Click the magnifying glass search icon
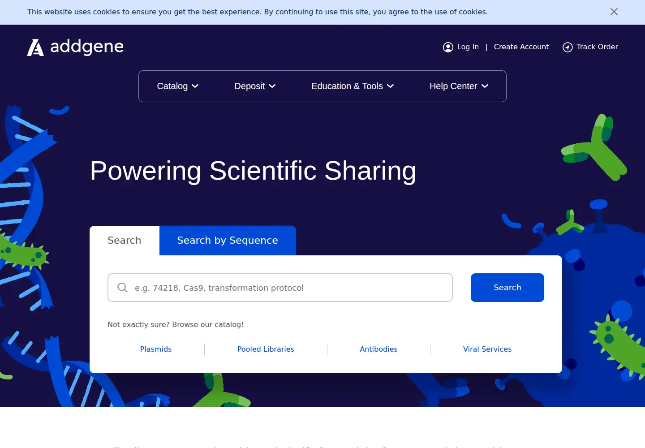Screen dimensions: 645x448 point(122,288)
